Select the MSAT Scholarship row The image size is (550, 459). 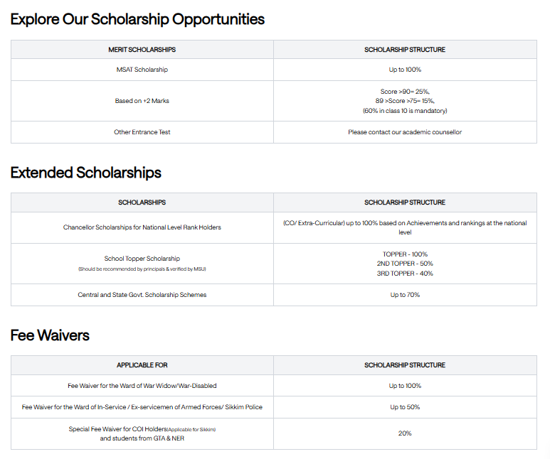[274, 70]
